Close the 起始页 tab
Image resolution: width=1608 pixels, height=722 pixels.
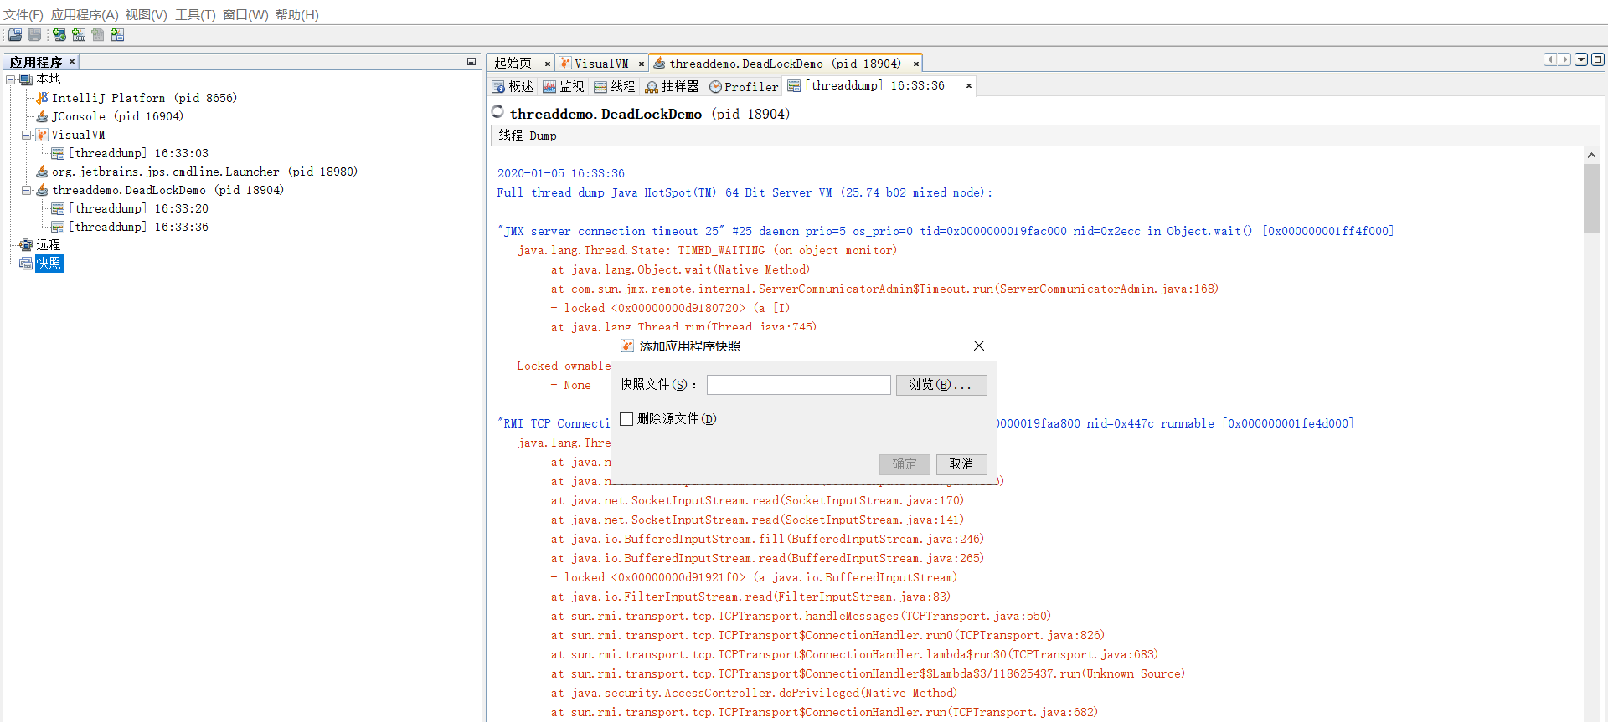click(548, 64)
